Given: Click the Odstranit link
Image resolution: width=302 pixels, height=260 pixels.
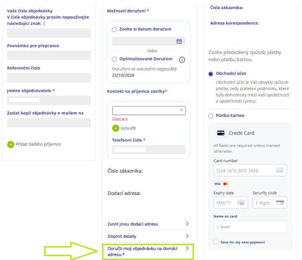Looking at the screenshot, I should click(120, 119).
